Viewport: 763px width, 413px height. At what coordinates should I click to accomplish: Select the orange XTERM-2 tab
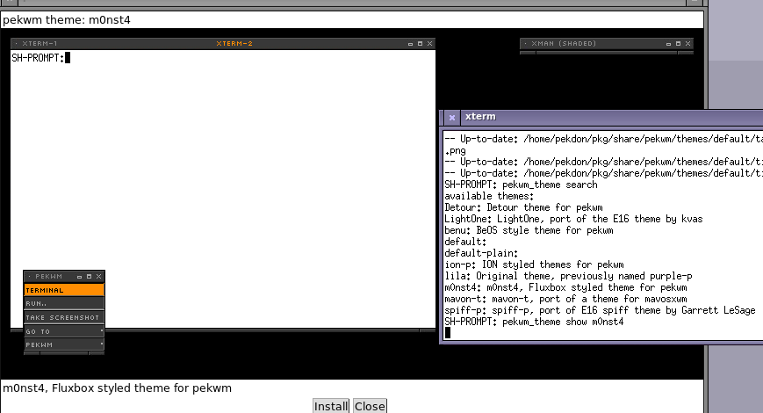pos(234,44)
